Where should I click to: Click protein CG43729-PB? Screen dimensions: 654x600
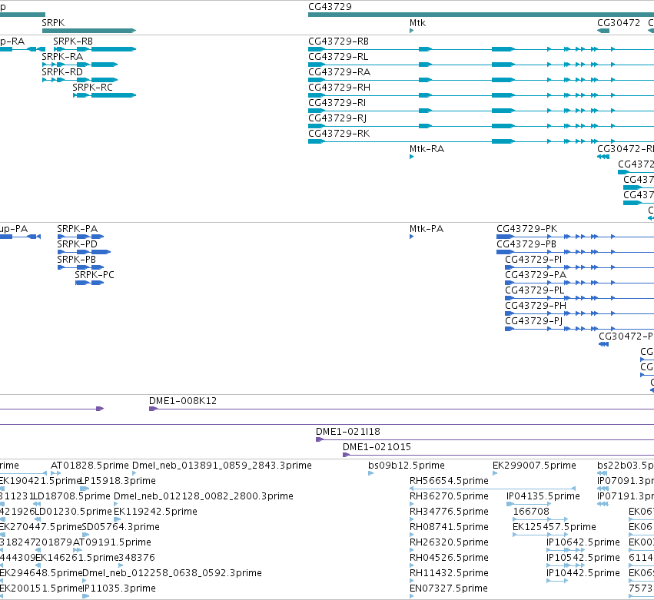click(526, 244)
